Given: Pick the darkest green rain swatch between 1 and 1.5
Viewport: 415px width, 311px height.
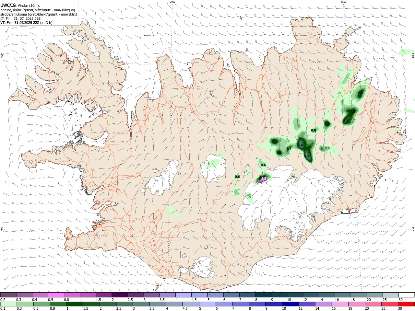Looking at the screenshot, I should [75, 304].
